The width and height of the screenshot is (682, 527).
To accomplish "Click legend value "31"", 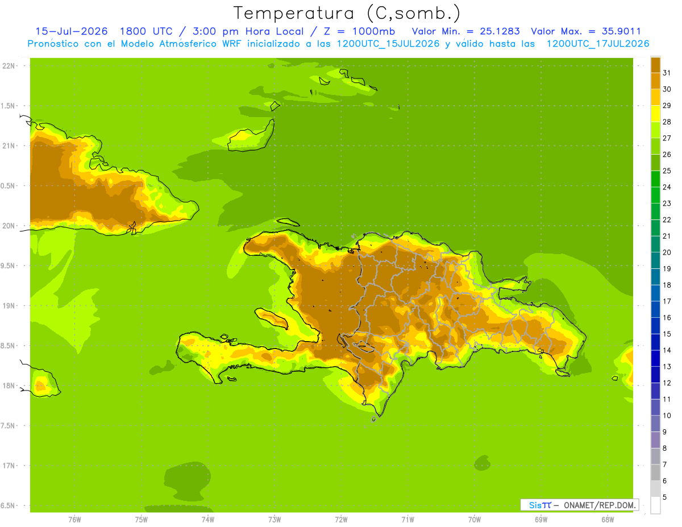I will [667, 73].
